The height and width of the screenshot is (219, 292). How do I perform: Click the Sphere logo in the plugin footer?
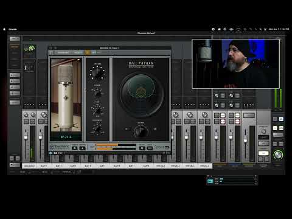pos(161,147)
